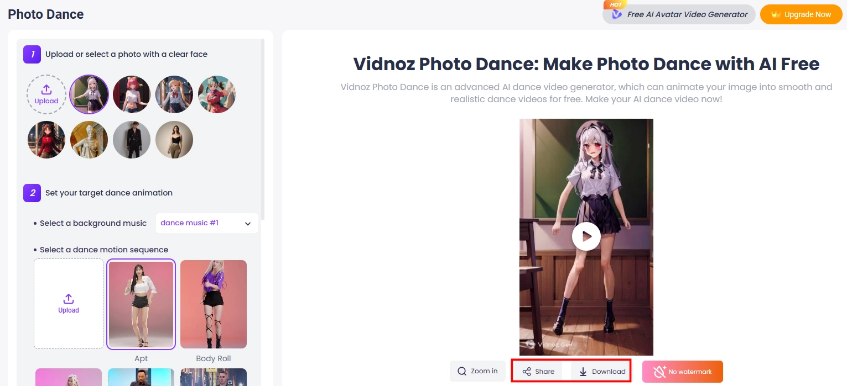This screenshot has width=847, height=386.
Task: Open the background music dropdown
Action: point(206,223)
